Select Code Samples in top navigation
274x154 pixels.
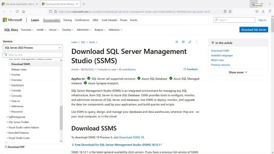coord(110,20)
